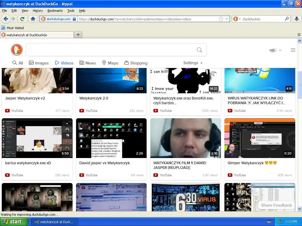Submit search with the magnifier in DuckDuckGo box
This screenshot has width=302, height=226.
coord(199,50)
